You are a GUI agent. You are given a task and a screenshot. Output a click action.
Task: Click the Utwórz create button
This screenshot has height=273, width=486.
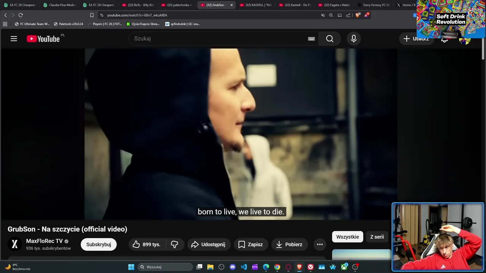(416, 39)
